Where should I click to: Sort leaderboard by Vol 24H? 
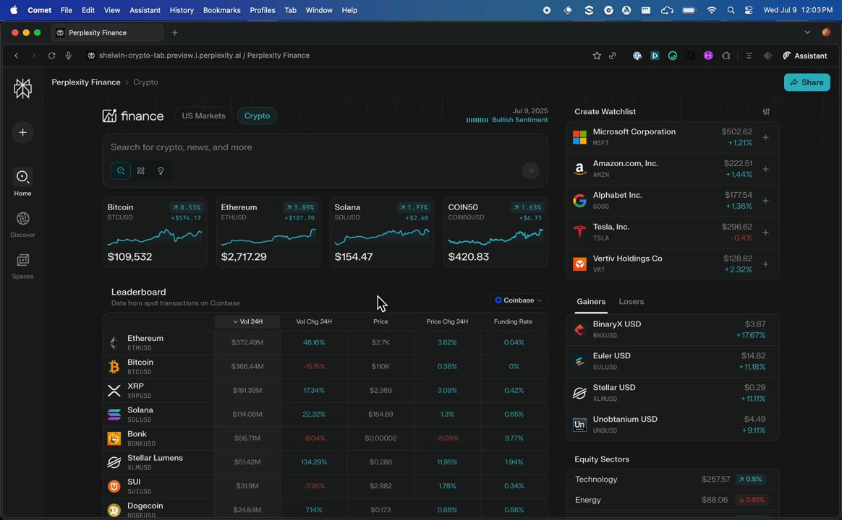[x=247, y=321]
